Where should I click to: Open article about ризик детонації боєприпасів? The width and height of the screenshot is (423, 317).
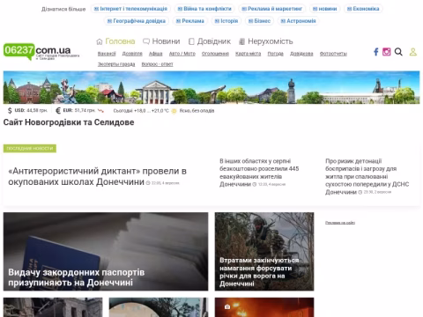(367, 176)
